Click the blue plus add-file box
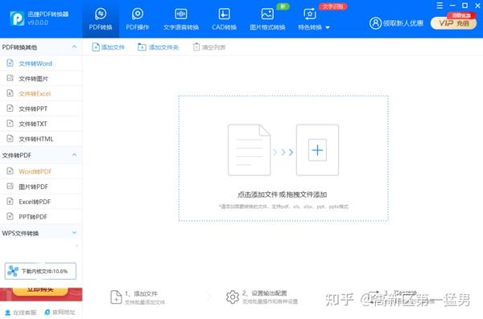 pos(317,150)
